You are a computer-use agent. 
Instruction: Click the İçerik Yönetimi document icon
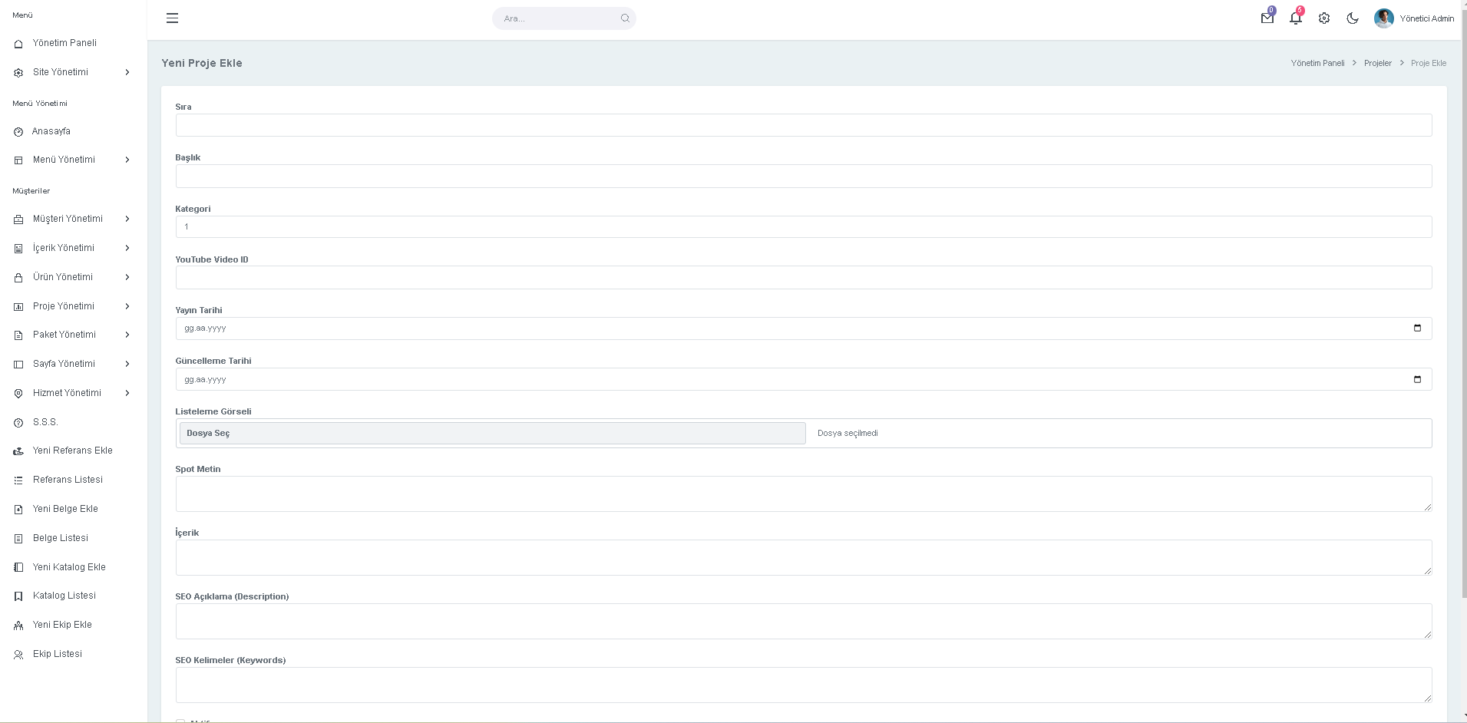18,249
